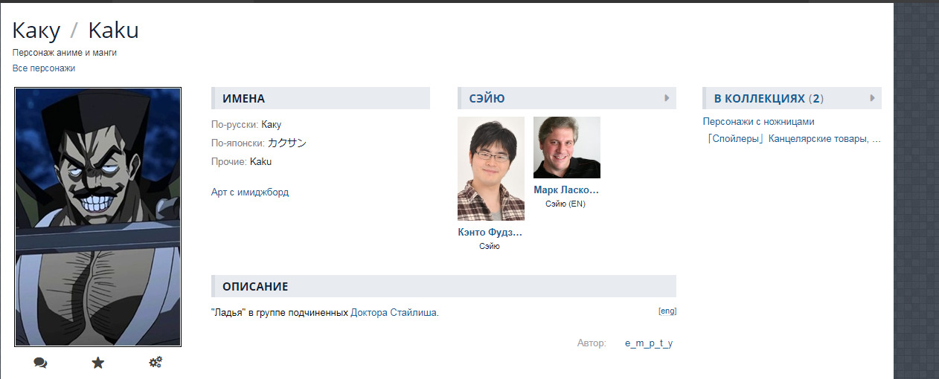Screen dimensions: 939x379
Task: Open Спойлеры Канцелярские товары collection
Action: [x=792, y=139]
